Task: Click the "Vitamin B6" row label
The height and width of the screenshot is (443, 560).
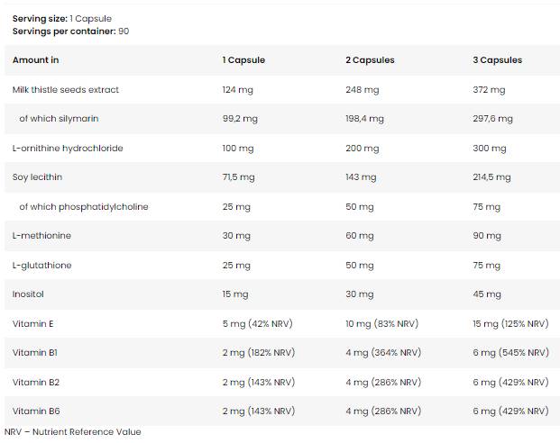Action: pos(33,411)
